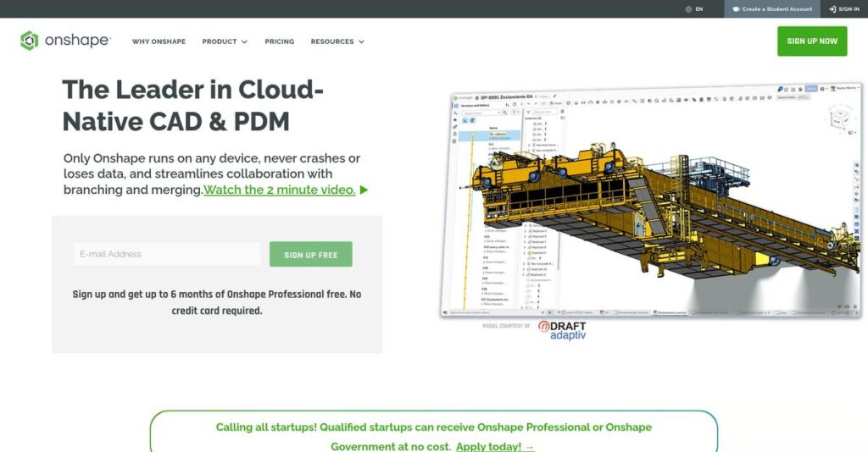Viewport: 868px width, 452px height.
Task: Open the Pricing page
Action: (280, 41)
